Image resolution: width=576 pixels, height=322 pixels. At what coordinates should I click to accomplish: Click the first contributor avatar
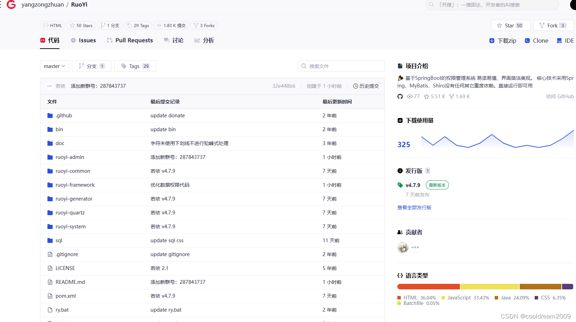[x=403, y=247]
